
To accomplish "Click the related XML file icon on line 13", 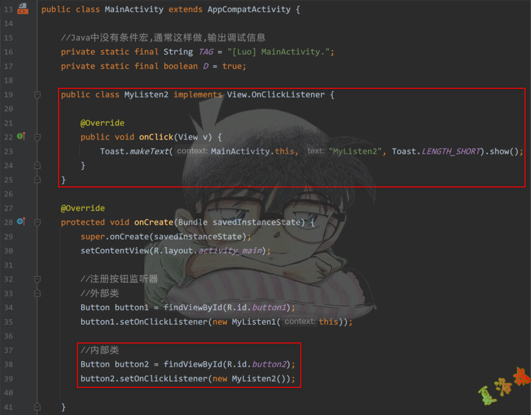I will click(x=23, y=9).
